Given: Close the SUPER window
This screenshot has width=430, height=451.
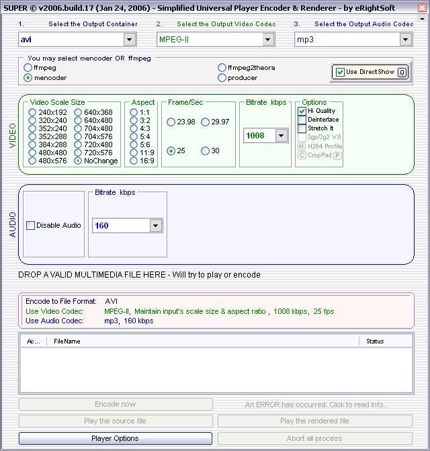Looking at the screenshot, I should point(422,8).
